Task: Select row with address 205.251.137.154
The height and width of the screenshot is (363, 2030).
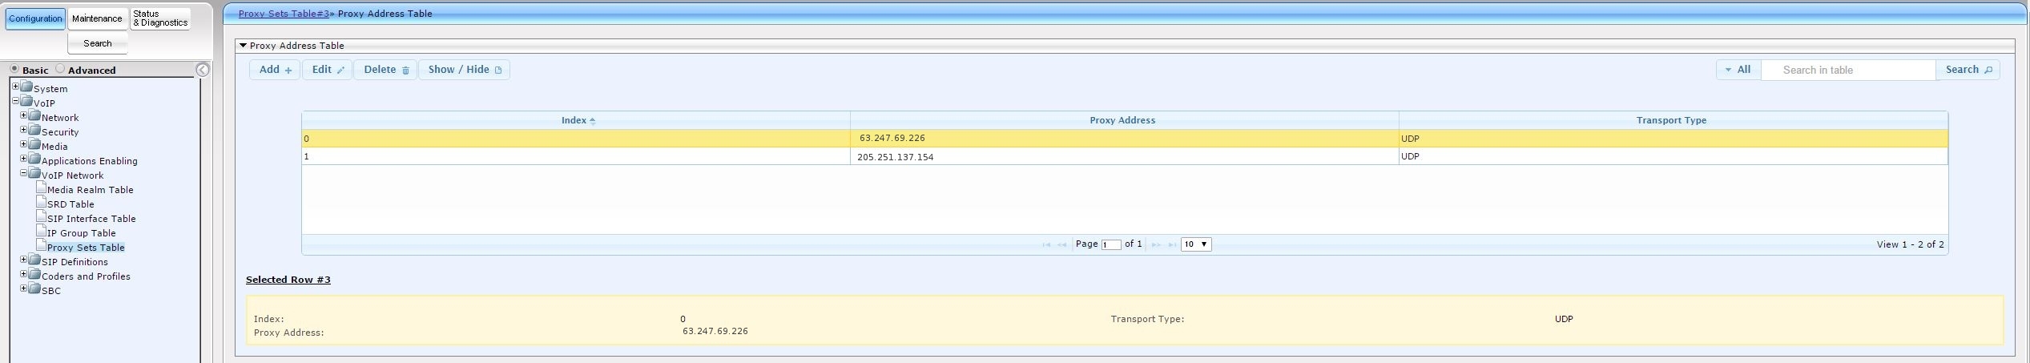Action: pyautogui.click(x=1125, y=156)
